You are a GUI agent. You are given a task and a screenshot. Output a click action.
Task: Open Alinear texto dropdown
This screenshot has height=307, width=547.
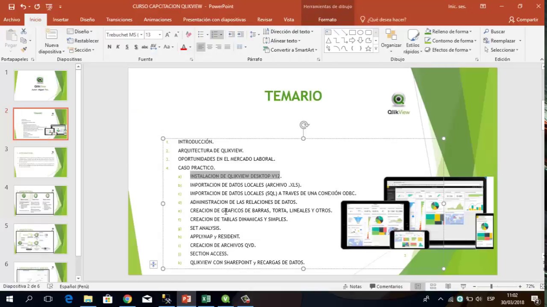282,41
